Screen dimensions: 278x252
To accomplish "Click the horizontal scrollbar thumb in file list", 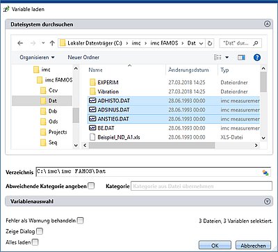I will pyautogui.click(x=152, y=145).
